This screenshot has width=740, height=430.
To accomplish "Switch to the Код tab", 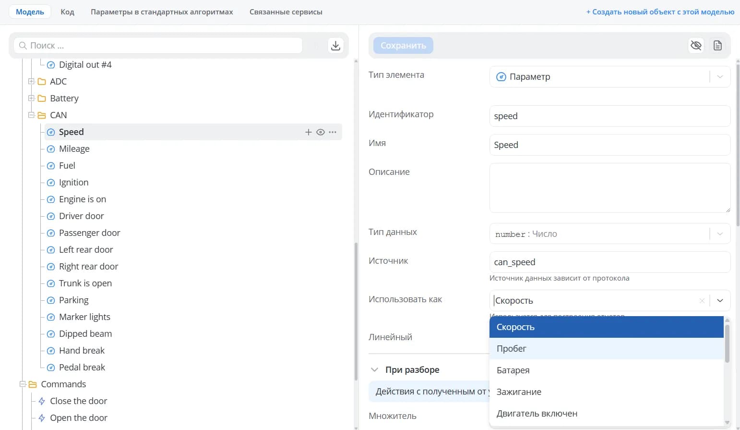I will pos(67,12).
